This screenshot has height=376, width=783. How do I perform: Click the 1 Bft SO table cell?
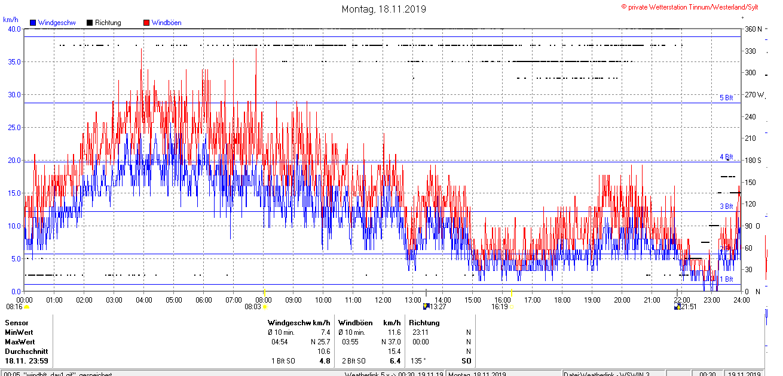(x=283, y=361)
